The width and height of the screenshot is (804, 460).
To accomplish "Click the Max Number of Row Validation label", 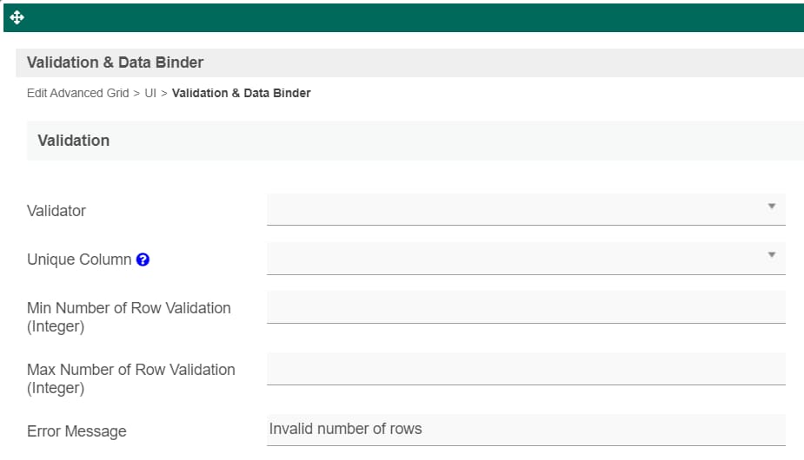I will 130,378.
